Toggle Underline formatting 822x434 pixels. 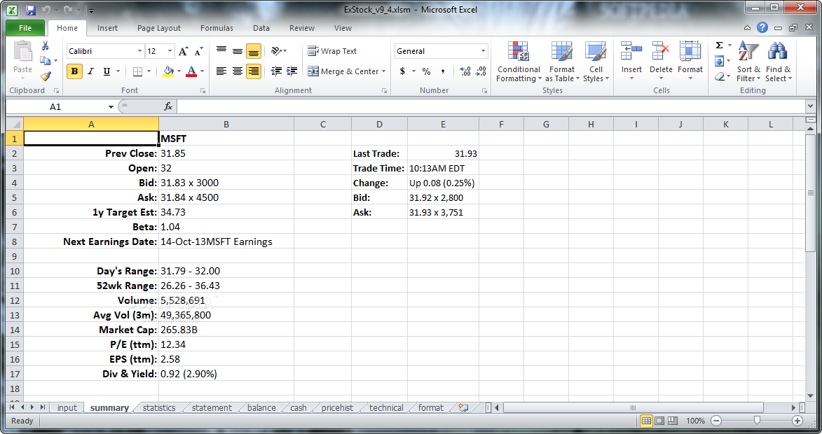pos(107,71)
